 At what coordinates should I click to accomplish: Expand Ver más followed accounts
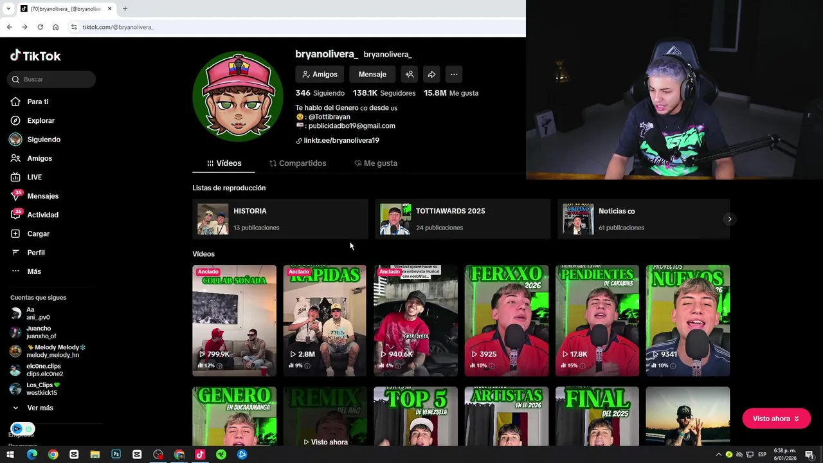[40, 408]
